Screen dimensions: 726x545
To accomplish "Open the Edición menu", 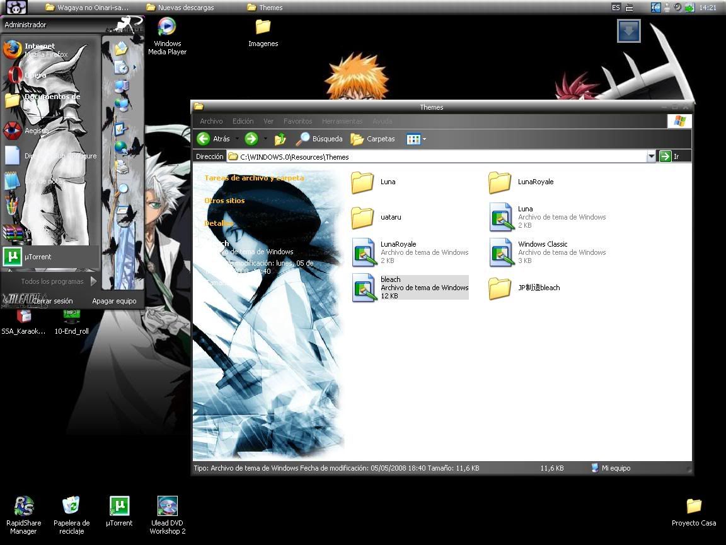I will [243, 121].
